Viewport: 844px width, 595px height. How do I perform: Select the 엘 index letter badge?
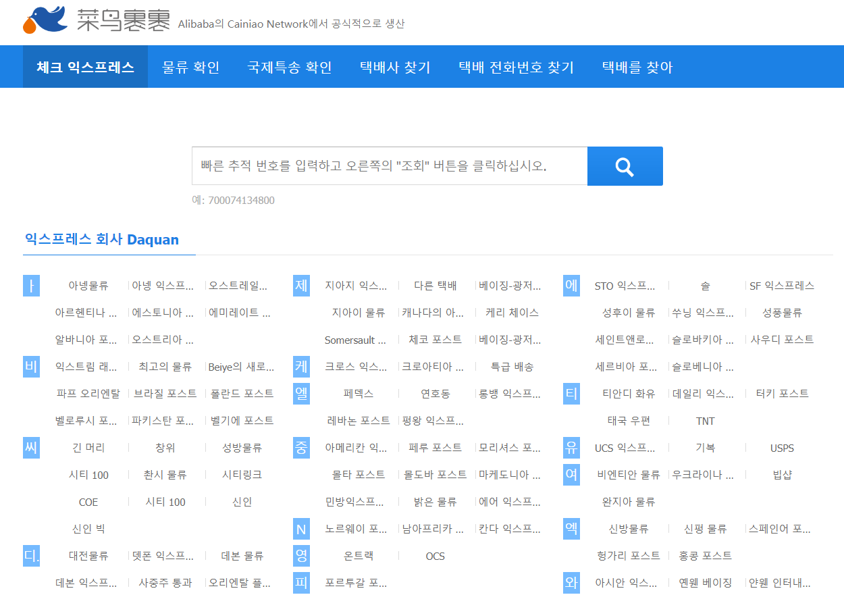[x=301, y=394]
